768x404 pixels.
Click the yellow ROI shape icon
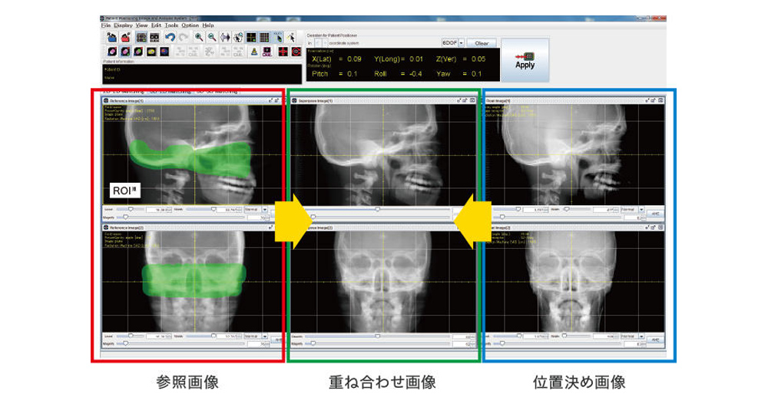click(151, 51)
